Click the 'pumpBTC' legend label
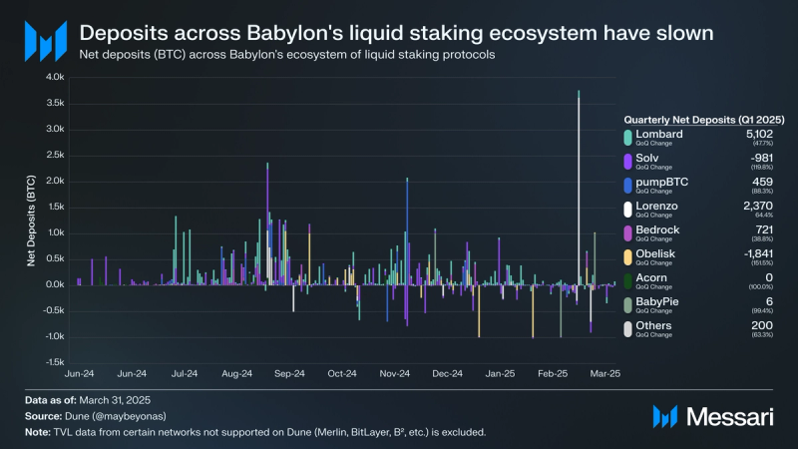Viewport: 798px width, 449px height. [x=661, y=182]
